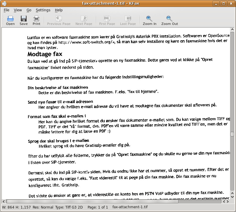
Task: Go to Previous Page
Action: pyautogui.click(x=59, y=20)
